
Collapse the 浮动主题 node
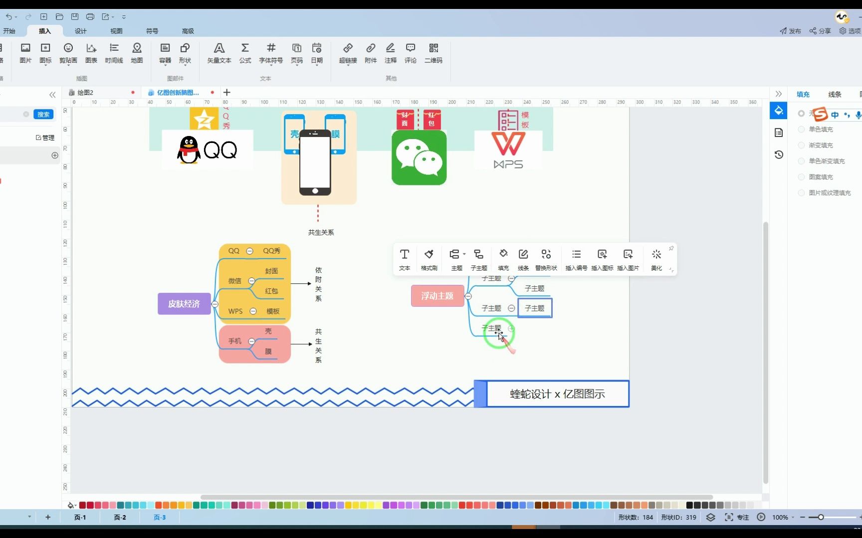pos(468,296)
